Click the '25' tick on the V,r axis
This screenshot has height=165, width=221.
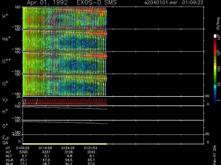tap(19, 97)
